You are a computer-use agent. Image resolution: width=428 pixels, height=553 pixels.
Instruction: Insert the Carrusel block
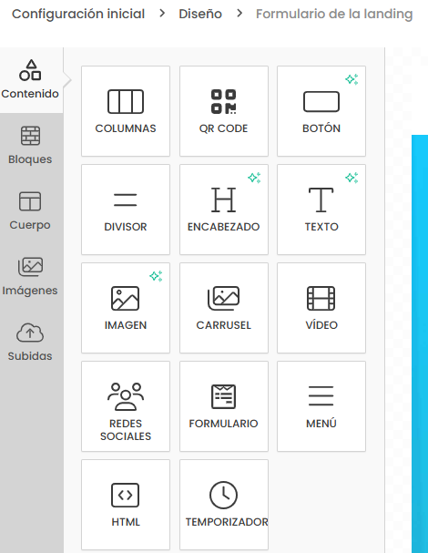[224, 308]
